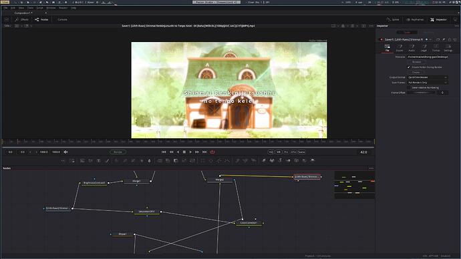The image size is (461, 259).
Task: Stop playback
Action: click(x=184, y=152)
